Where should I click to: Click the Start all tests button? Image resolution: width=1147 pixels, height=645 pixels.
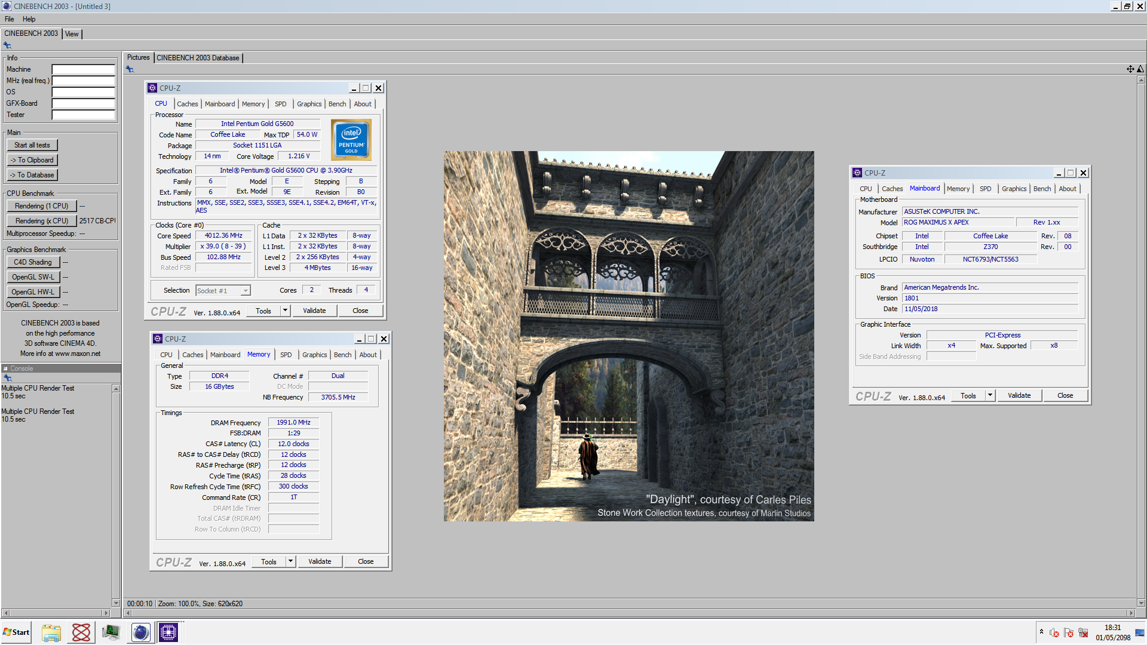[x=32, y=145]
